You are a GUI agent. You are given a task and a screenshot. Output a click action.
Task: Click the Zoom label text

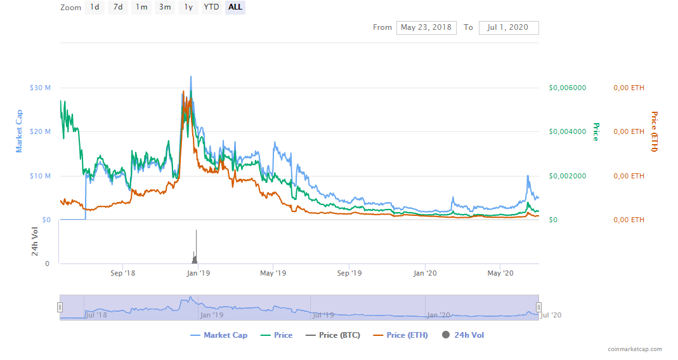tap(71, 8)
